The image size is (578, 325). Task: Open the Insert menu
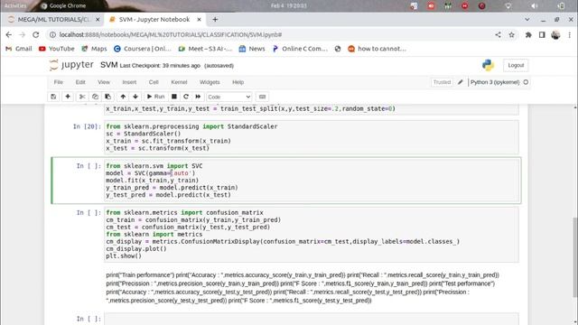pyautogui.click(x=129, y=82)
